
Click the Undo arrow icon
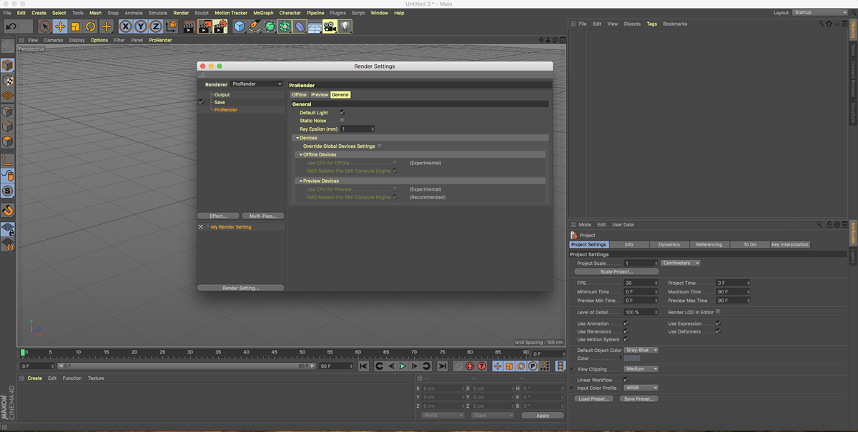coord(11,26)
